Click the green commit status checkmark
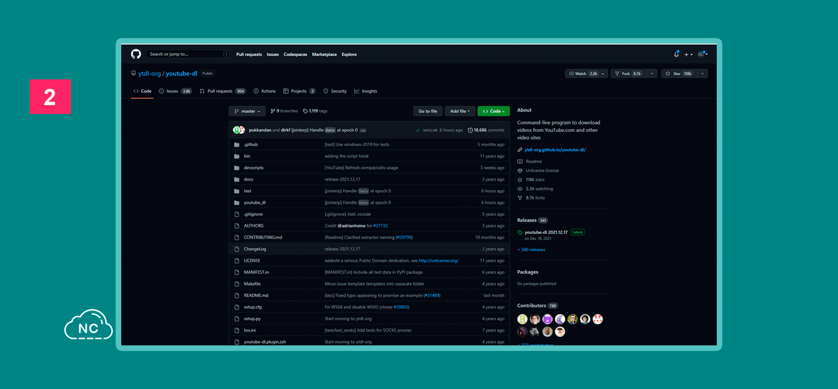This screenshot has width=838, height=389. 418,130
